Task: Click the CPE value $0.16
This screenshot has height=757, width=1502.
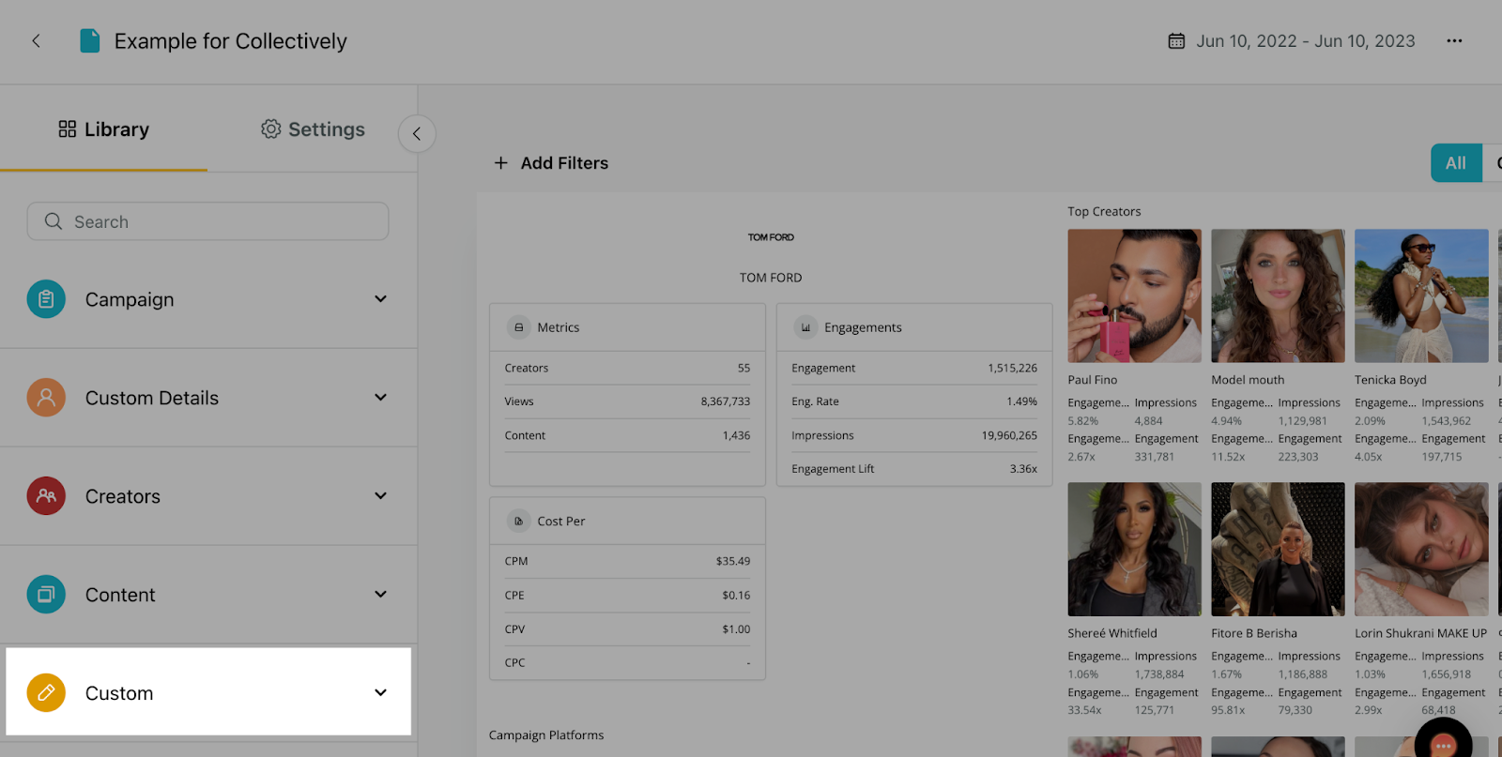Action: coord(736,596)
